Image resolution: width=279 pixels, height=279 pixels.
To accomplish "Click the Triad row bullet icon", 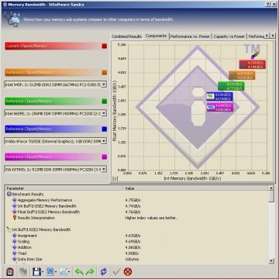I will coord(15,253).
